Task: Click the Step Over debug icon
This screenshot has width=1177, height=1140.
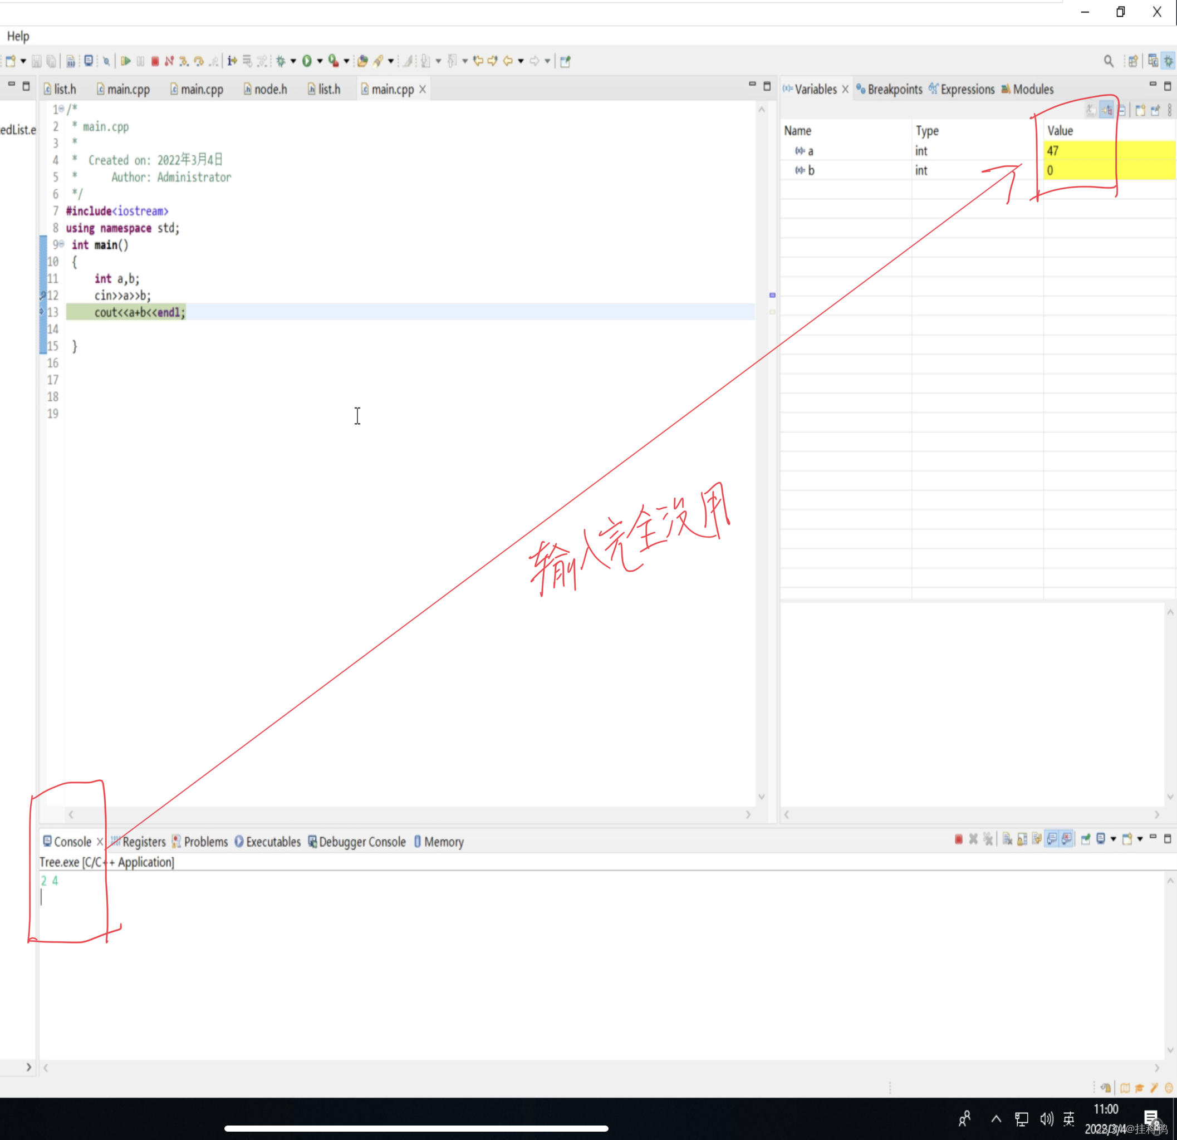Action: coord(199,61)
